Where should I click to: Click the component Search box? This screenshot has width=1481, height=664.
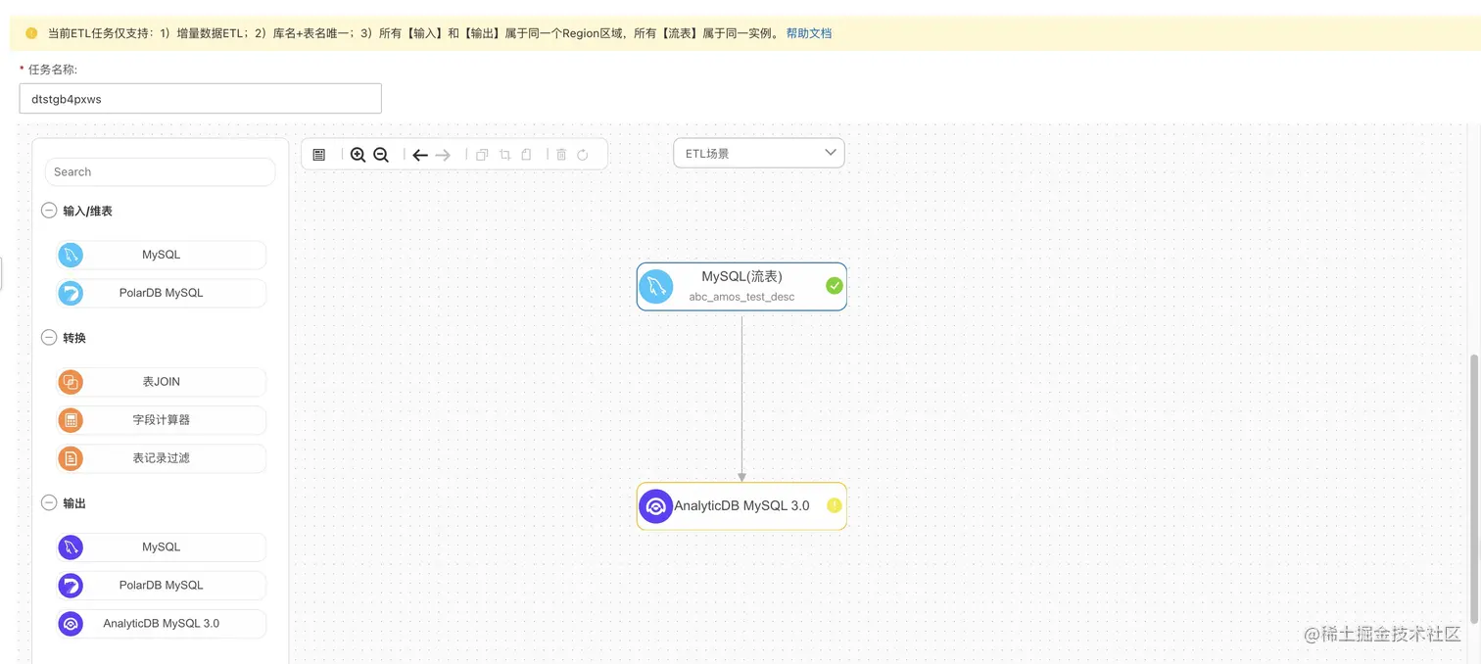coord(160,172)
